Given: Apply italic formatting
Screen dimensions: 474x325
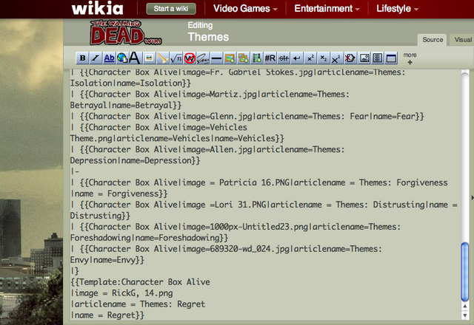Looking at the screenshot, I should 96,58.
